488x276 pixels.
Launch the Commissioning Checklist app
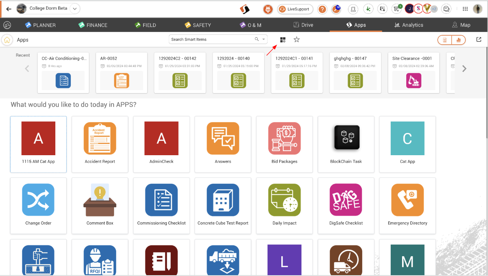pos(161,206)
